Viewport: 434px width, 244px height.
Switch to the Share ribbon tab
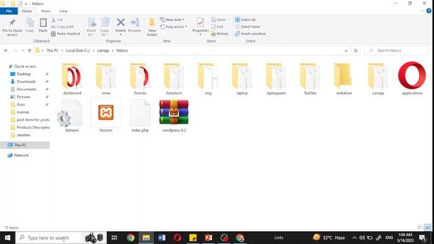45,11
